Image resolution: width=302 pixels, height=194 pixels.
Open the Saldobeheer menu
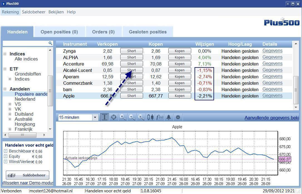(x=34, y=12)
